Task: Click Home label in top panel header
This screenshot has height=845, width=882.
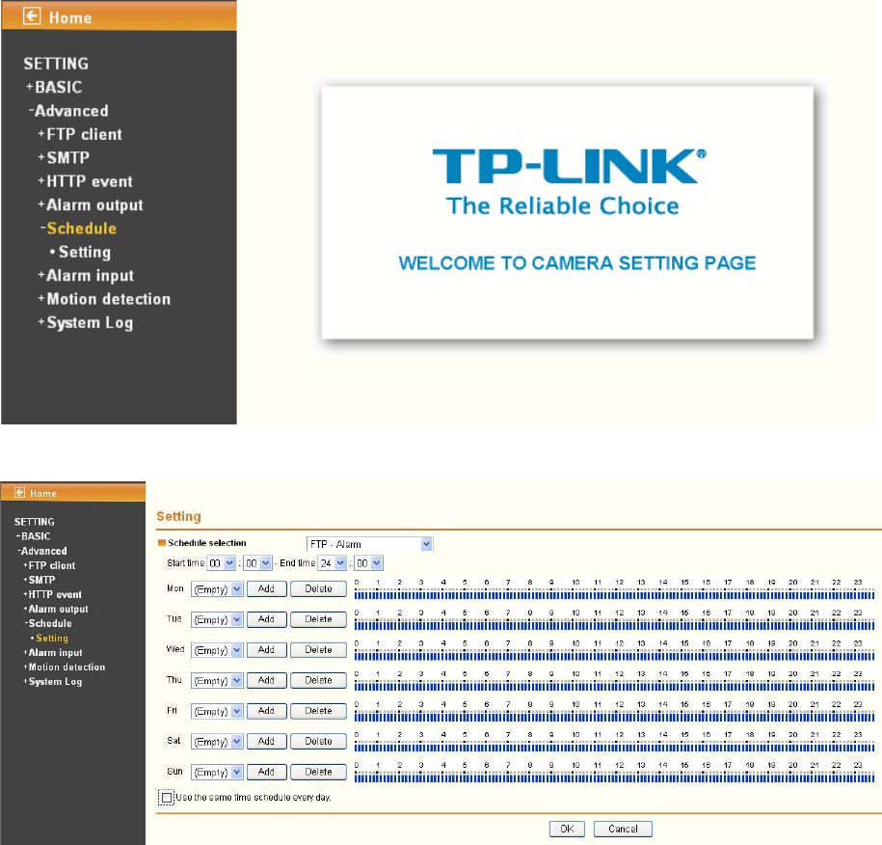Action: 70,18
